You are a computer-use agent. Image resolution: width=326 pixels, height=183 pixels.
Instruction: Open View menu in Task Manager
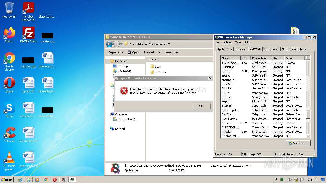click(x=238, y=42)
